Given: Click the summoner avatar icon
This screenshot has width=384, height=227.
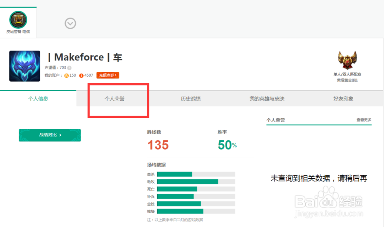Looking at the screenshot, I should coord(24,66).
